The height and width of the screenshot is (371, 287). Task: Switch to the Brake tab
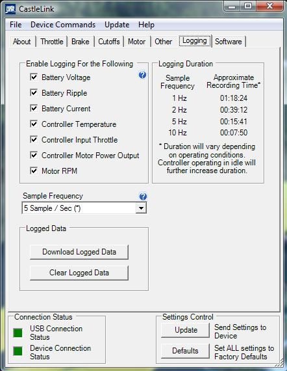point(81,42)
